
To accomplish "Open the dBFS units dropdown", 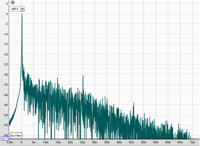I will tap(22, 9).
